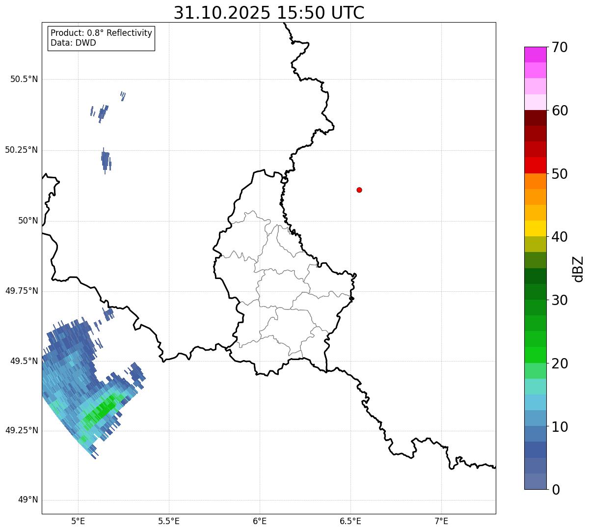Click the 50.5°N latitude label
This screenshot has height=531, width=590.
click(x=24, y=79)
